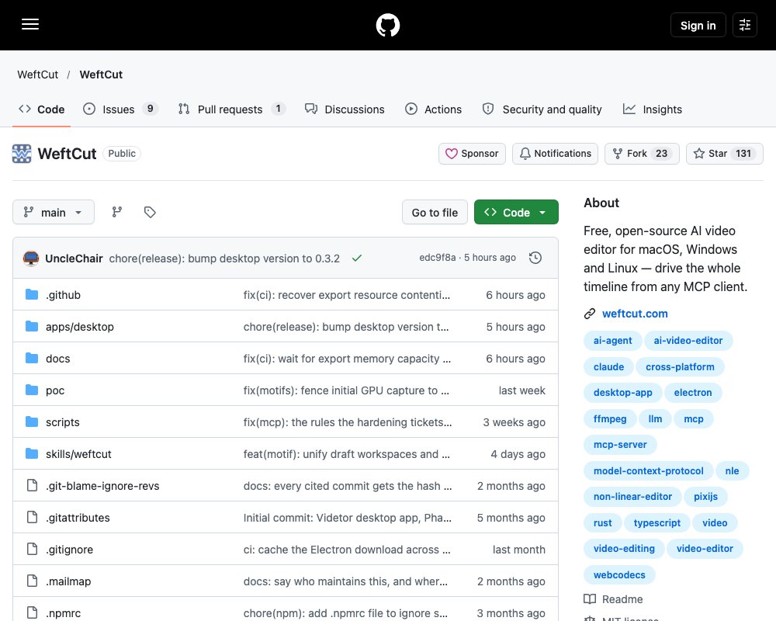Switch to the Discussions tab

(x=345, y=109)
